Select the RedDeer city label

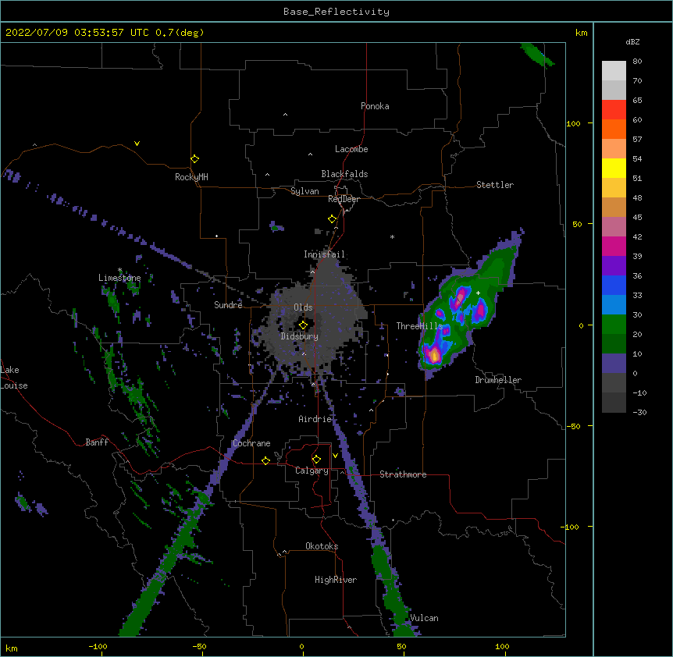click(344, 199)
